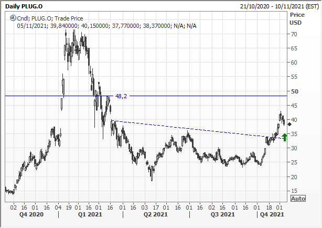The width and height of the screenshot is (322, 228).
Task: Click the 70 price axis value
Action: pyautogui.click(x=294, y=34)
